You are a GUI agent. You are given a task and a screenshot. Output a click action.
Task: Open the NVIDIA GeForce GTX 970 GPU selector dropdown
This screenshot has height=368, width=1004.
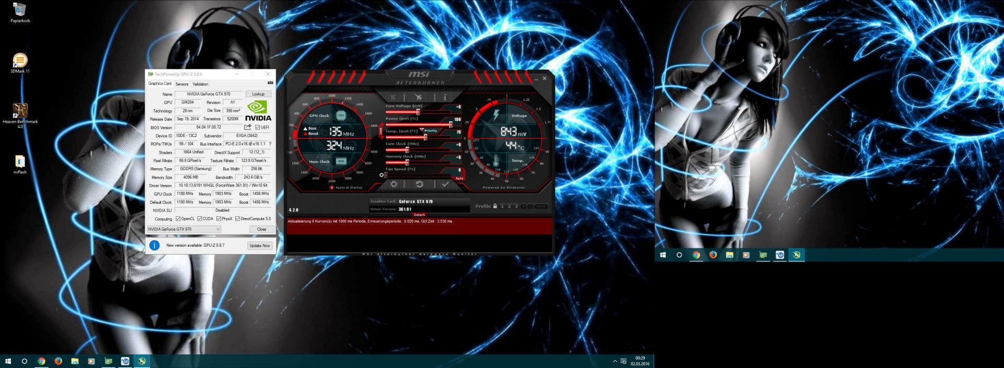pos(184,229)
